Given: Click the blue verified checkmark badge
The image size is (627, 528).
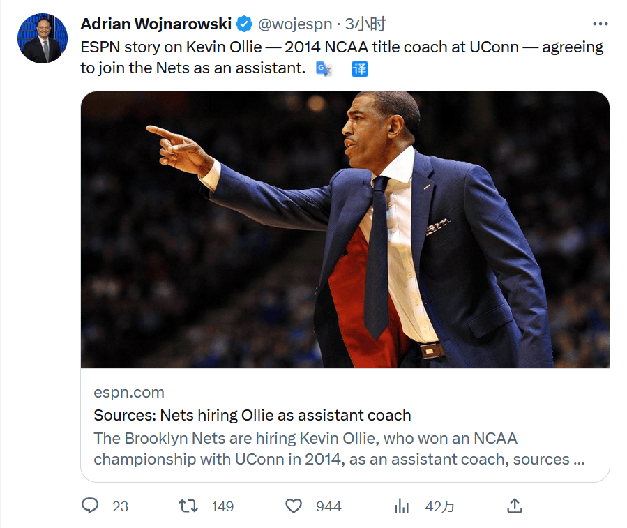Looking at the screenshot, I should click(244, 24).
